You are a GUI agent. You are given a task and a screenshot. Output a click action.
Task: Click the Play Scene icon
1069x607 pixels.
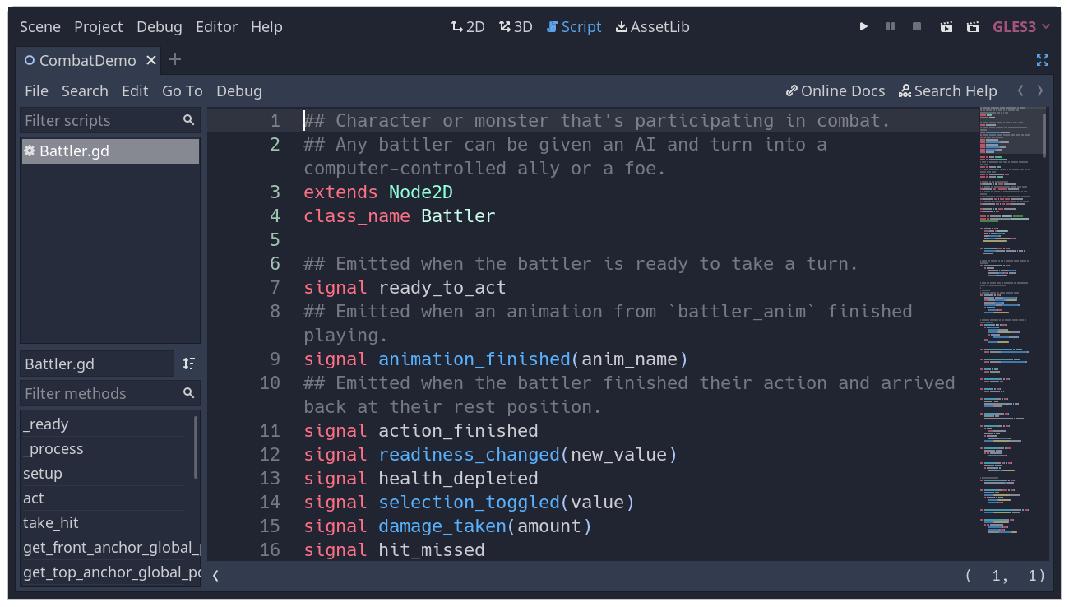[946, 26]
